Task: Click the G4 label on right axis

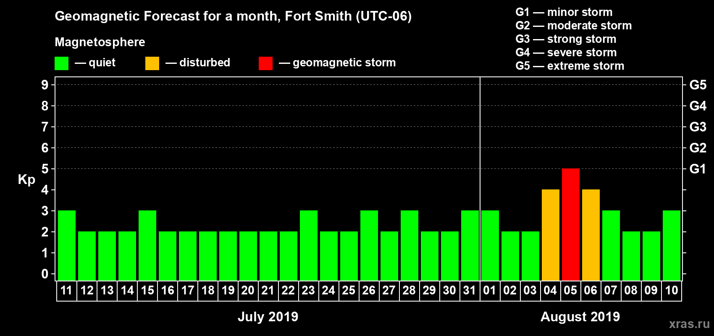Action: click(x=698, y=106)
